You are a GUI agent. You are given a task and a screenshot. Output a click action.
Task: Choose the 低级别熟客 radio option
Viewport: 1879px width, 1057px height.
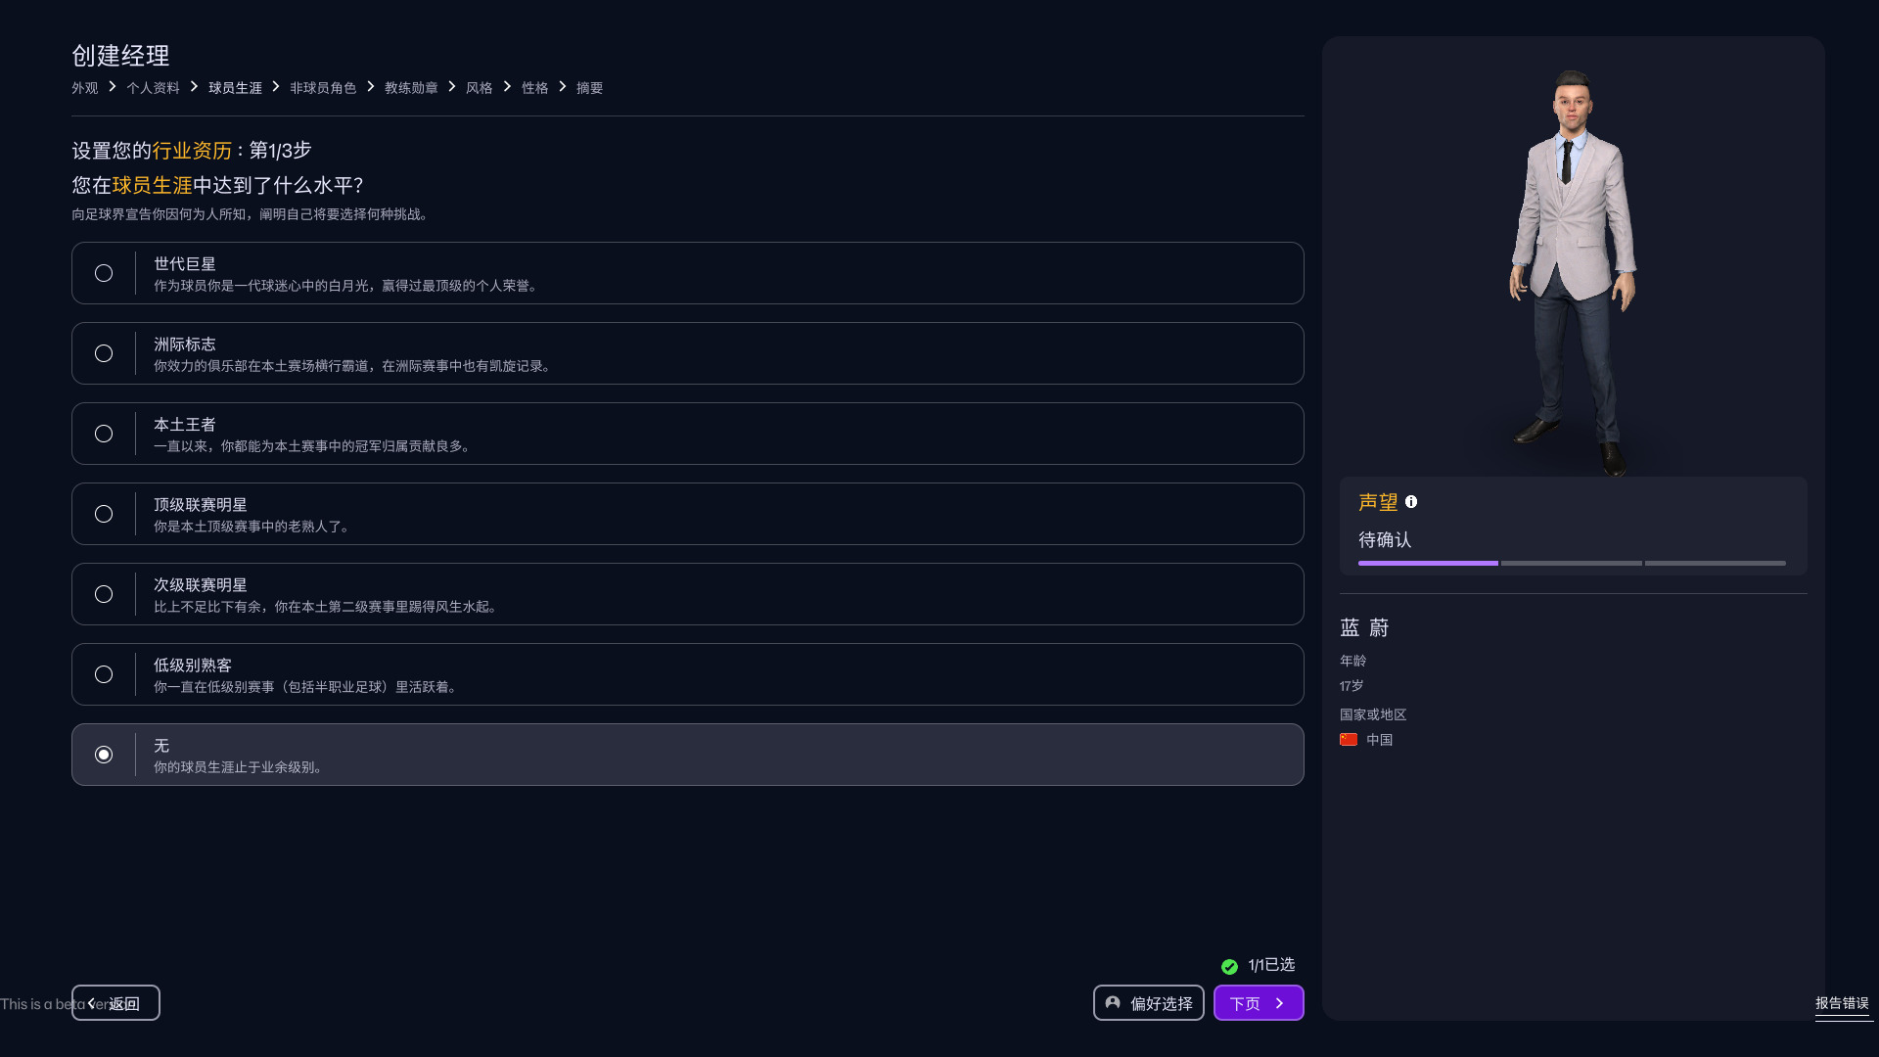click(104, 674)
